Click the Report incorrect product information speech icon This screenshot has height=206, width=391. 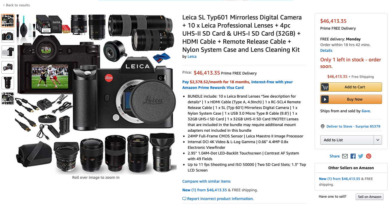pyautogui.click(x=184, y=199)
